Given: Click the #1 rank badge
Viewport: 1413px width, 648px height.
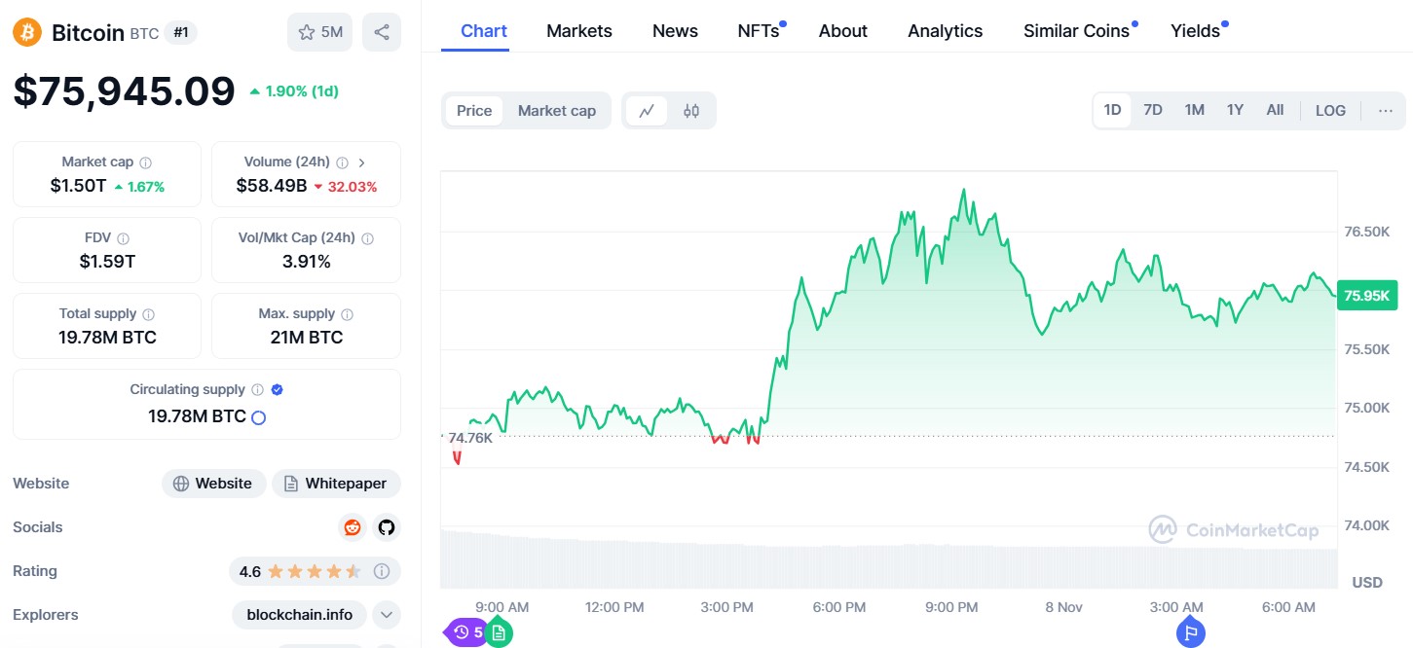Looking at the screenshot, I should [181, 32].
